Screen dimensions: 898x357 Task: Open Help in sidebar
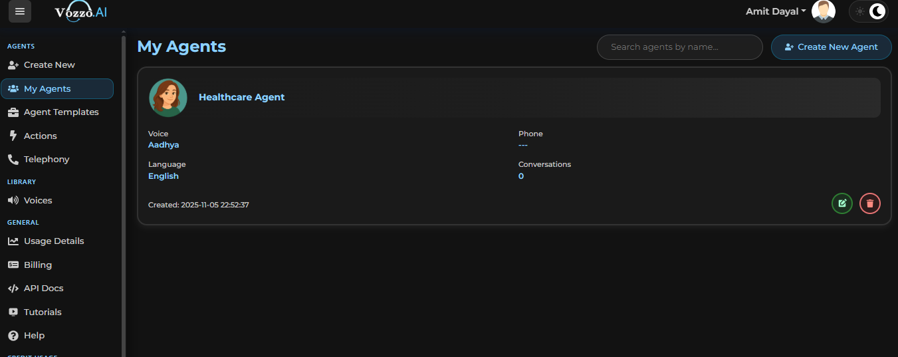(x=57, y=336)
